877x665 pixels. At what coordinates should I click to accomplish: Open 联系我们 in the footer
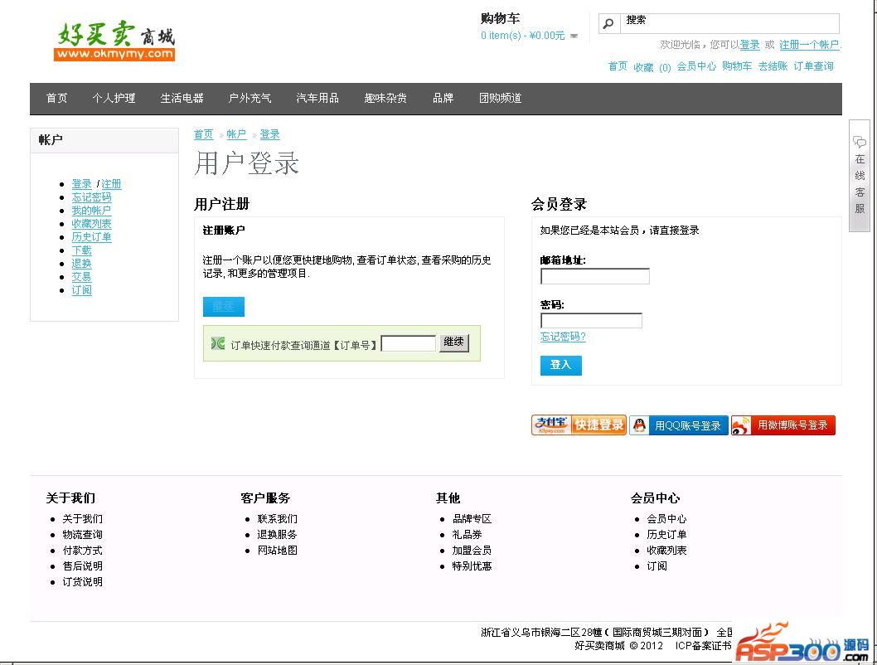[277, 519]
